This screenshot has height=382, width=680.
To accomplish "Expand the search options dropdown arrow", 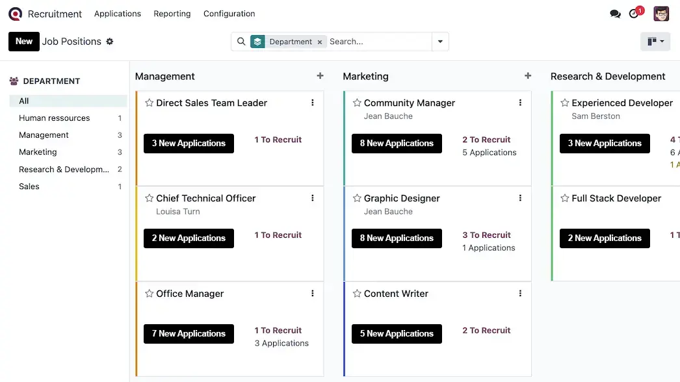I will click(x=440, y=42).
